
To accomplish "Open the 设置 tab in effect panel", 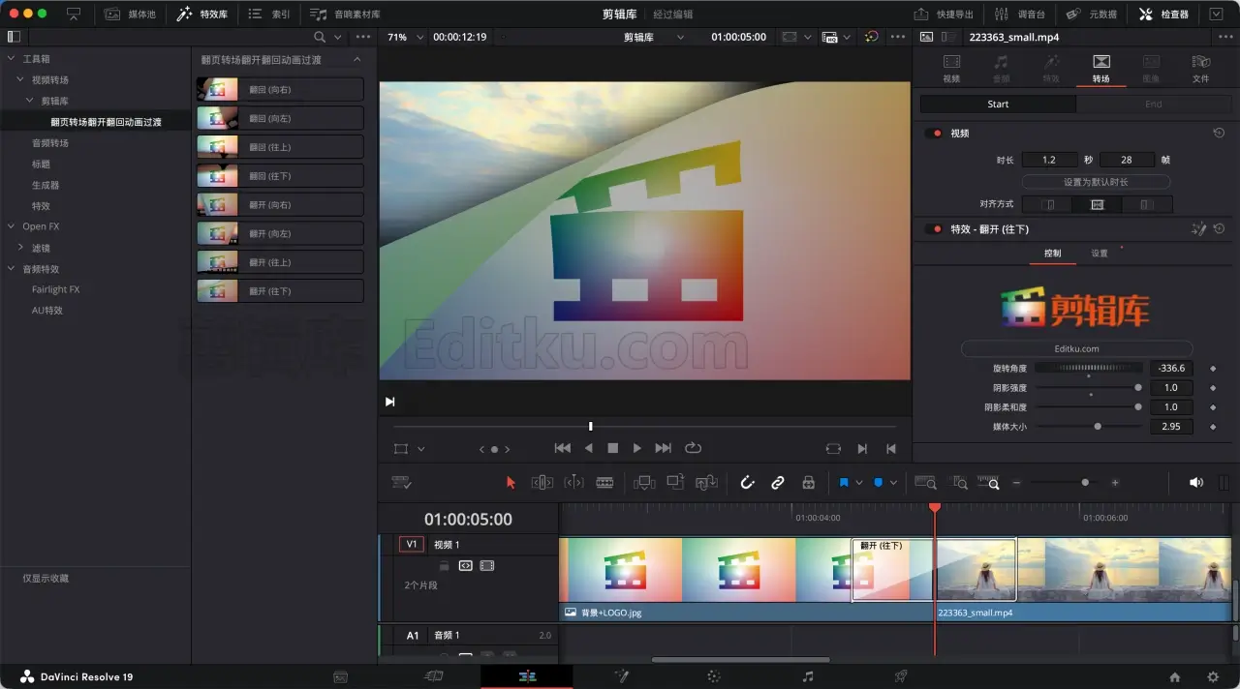I will pyautogui.click(x=1100, y=254).
